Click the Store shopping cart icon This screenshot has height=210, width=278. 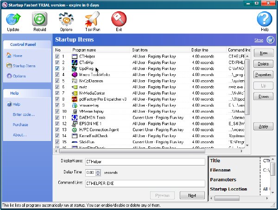point(271,40)
